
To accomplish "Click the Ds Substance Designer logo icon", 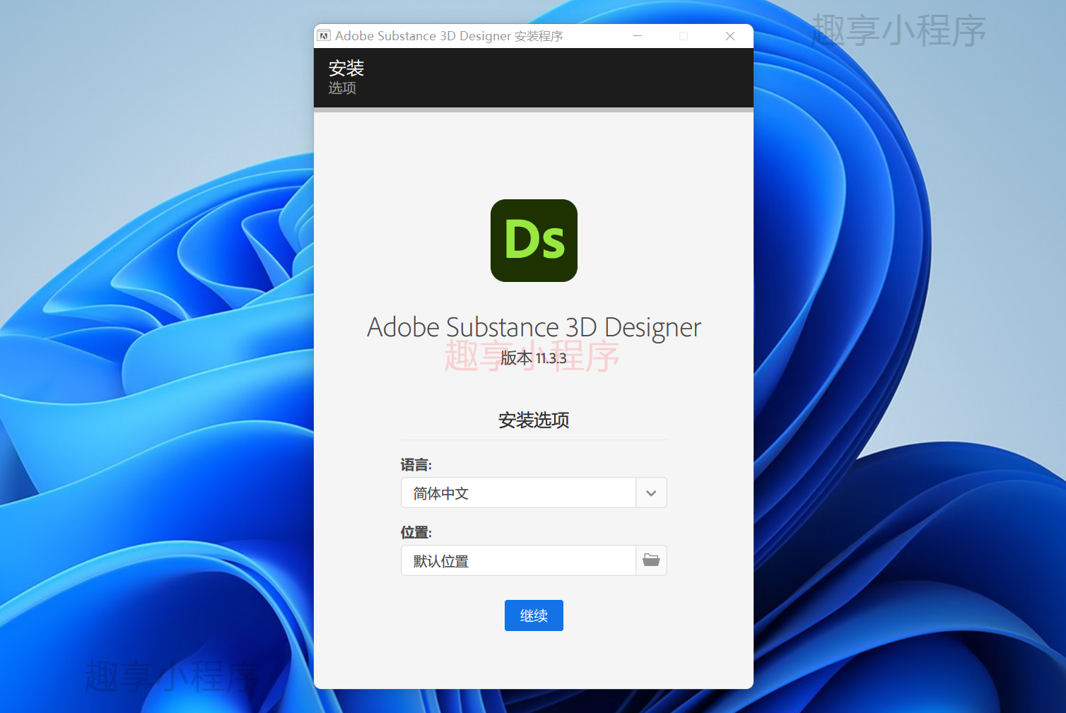I will [534, 240].
